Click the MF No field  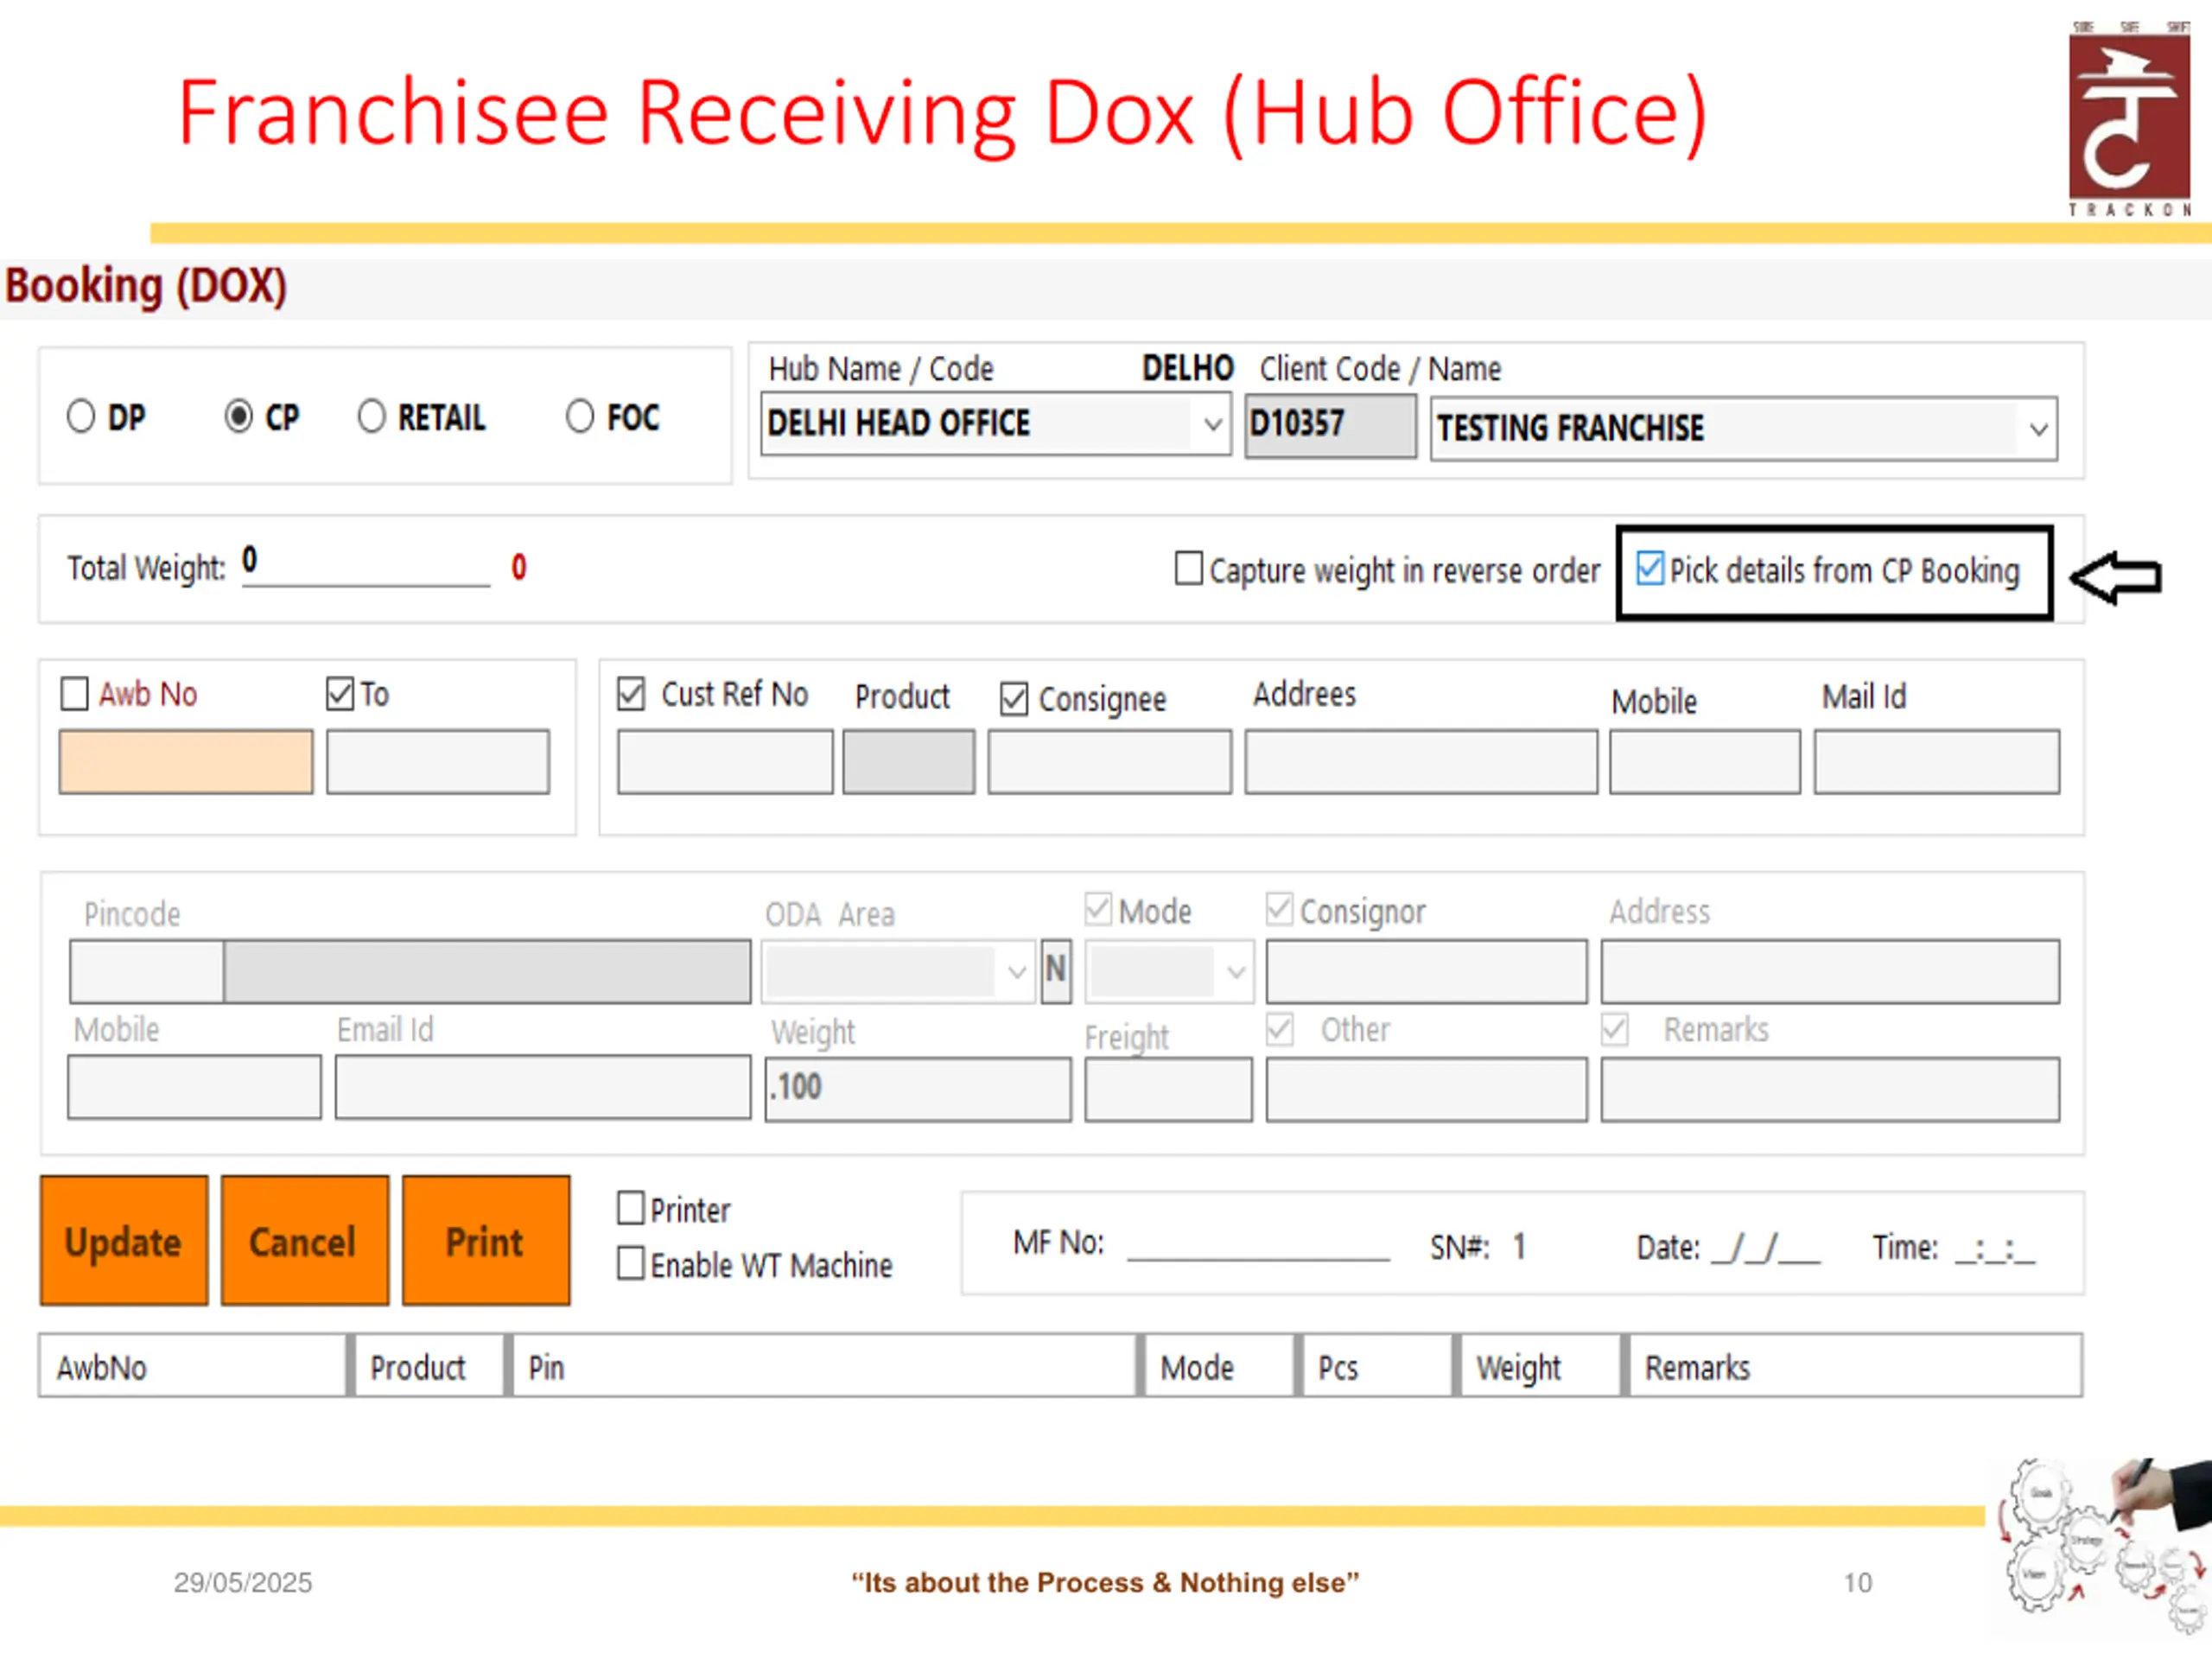1258,1244
